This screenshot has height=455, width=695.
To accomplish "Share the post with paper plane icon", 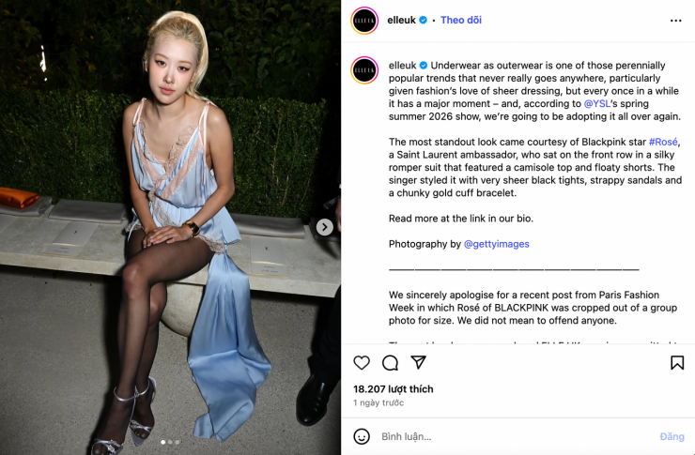I will click(418, 362).
